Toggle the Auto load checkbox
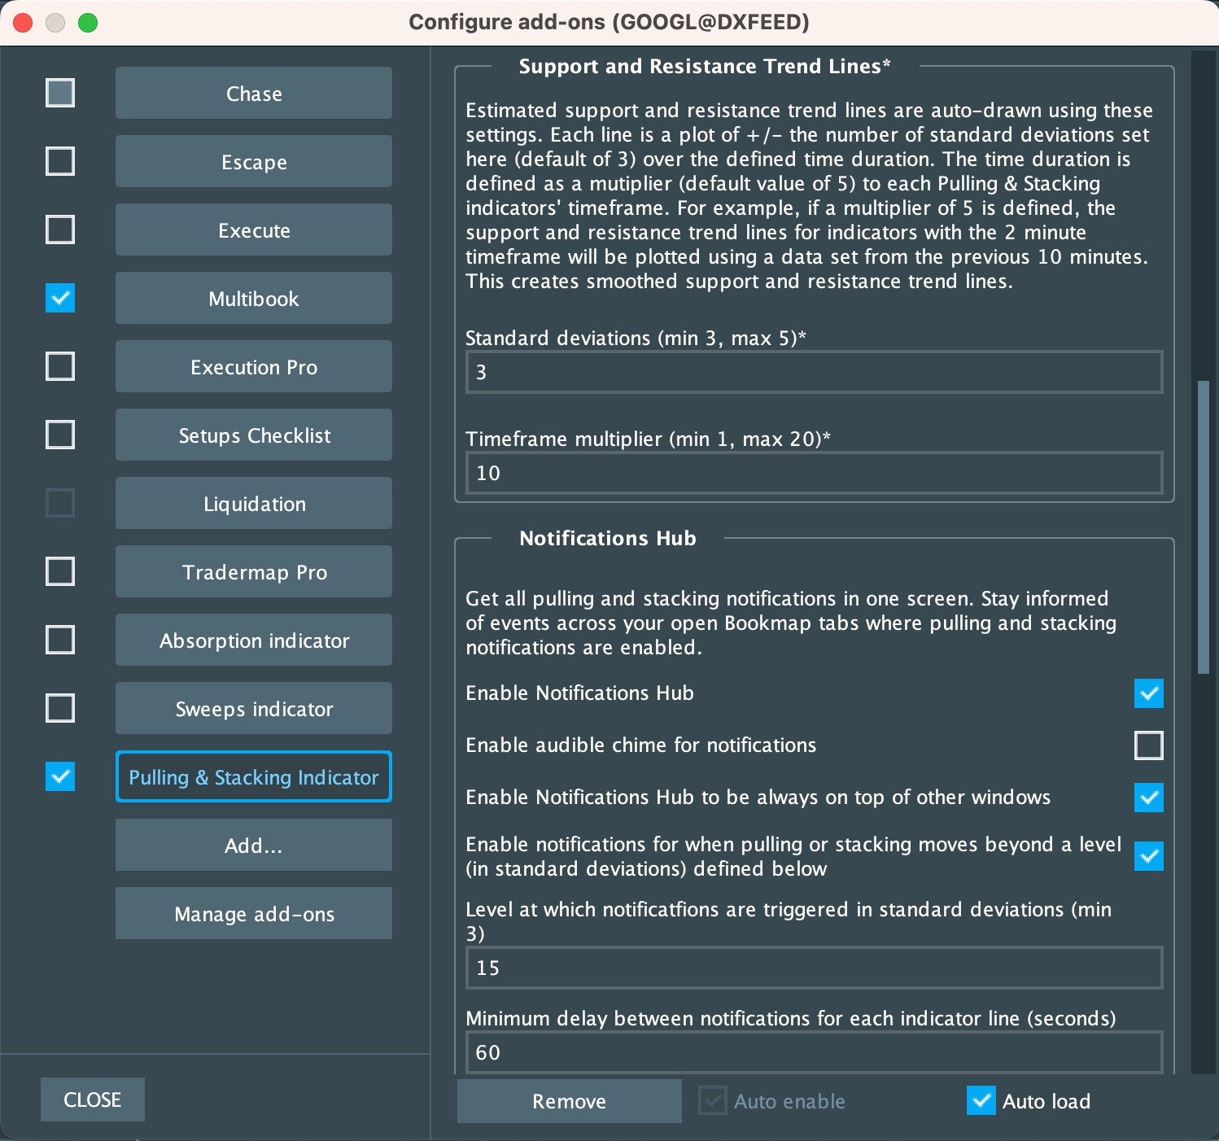This screenshot has width=1219, height=1141. [x=981, y=1100]
